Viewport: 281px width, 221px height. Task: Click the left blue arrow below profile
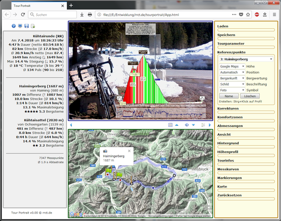[x=71, y=125]
